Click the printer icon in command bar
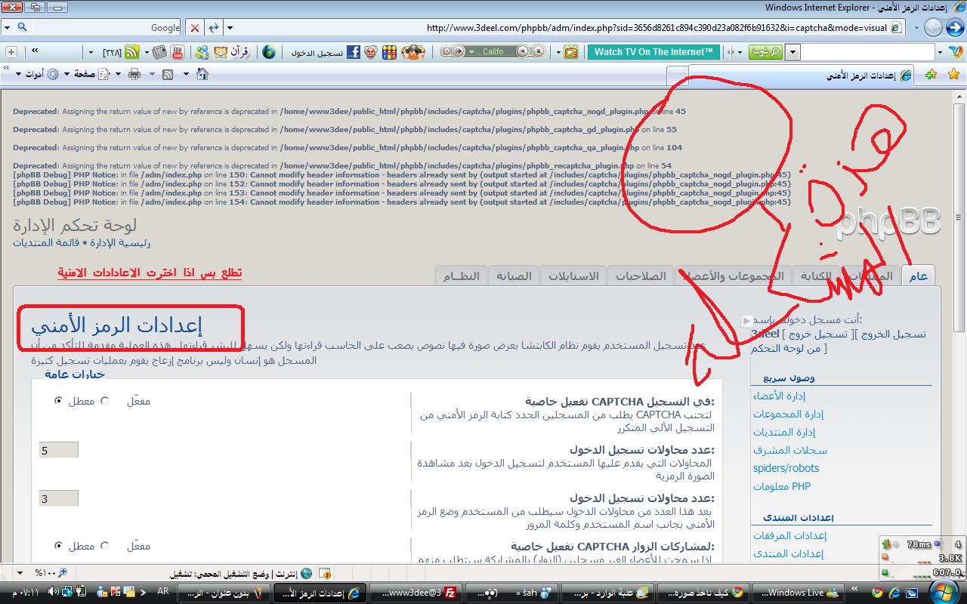This screenshot has height=604, width=967. tap(134, 74)
